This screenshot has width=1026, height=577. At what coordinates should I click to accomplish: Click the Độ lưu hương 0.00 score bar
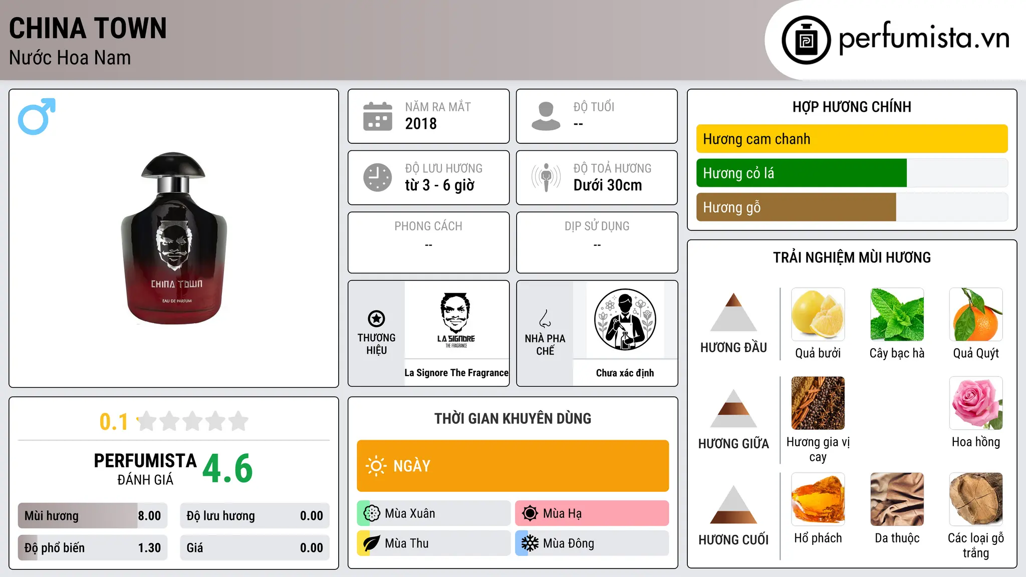254,516
